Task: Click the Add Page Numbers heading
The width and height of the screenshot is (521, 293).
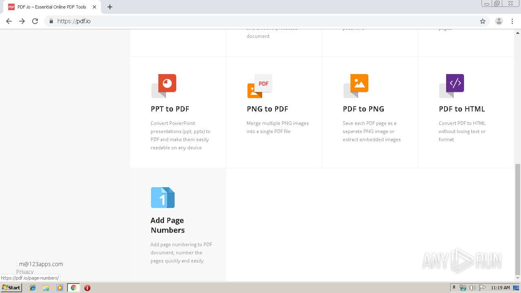Action: 168,225
